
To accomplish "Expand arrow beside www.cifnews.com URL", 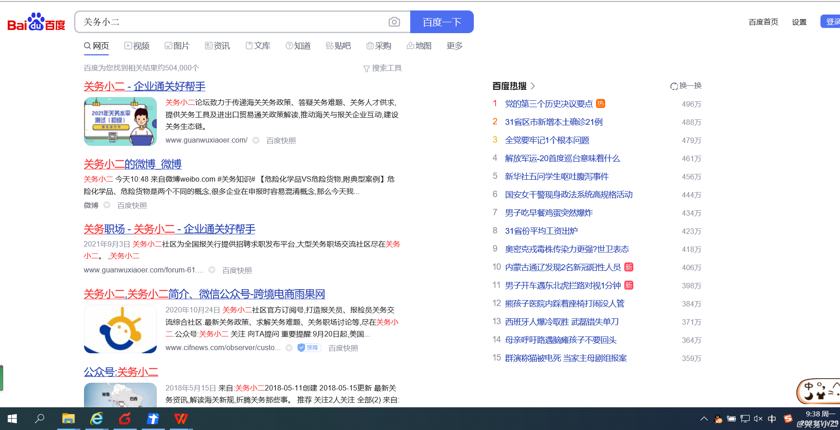I will pos(289,348).
